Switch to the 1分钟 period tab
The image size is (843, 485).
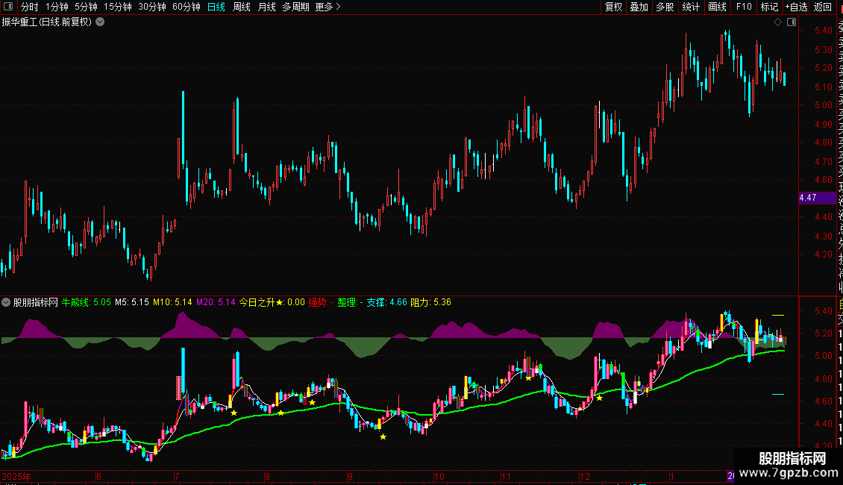[x=57, y=7]
